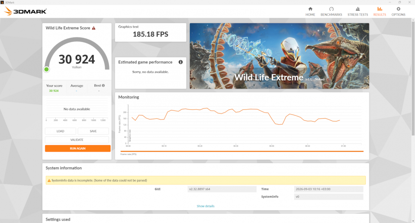Expand system information with Show details

pos(205,206)
